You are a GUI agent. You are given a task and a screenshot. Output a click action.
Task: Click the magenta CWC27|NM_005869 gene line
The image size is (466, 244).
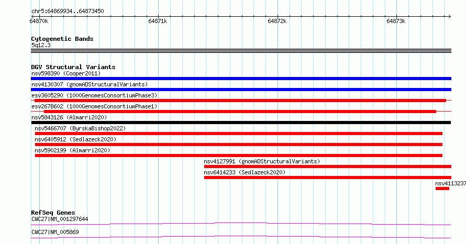[x=241, y=237]
